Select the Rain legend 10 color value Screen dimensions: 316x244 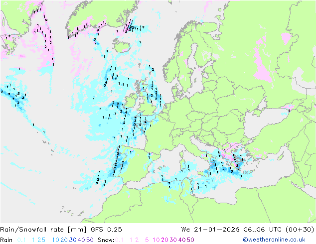pyautogui.click(x=56, y=240)
